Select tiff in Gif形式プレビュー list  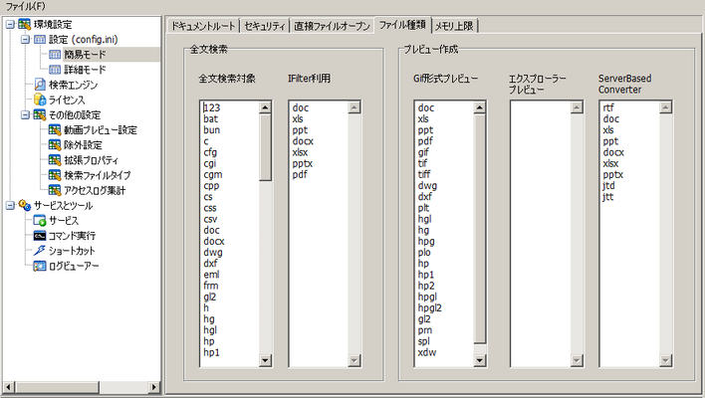click(x=424, y=174)
